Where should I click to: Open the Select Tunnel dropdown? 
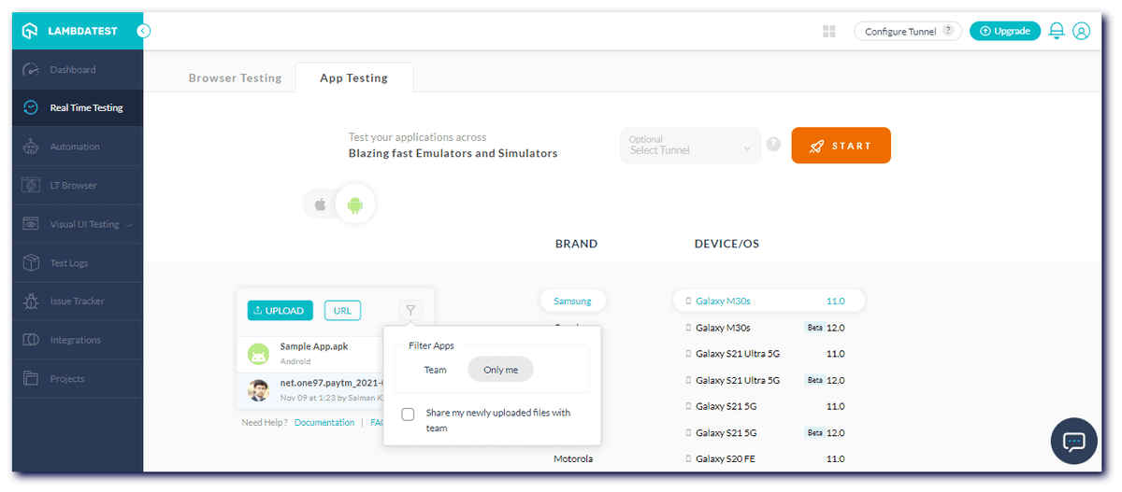(x=690, y=146)
